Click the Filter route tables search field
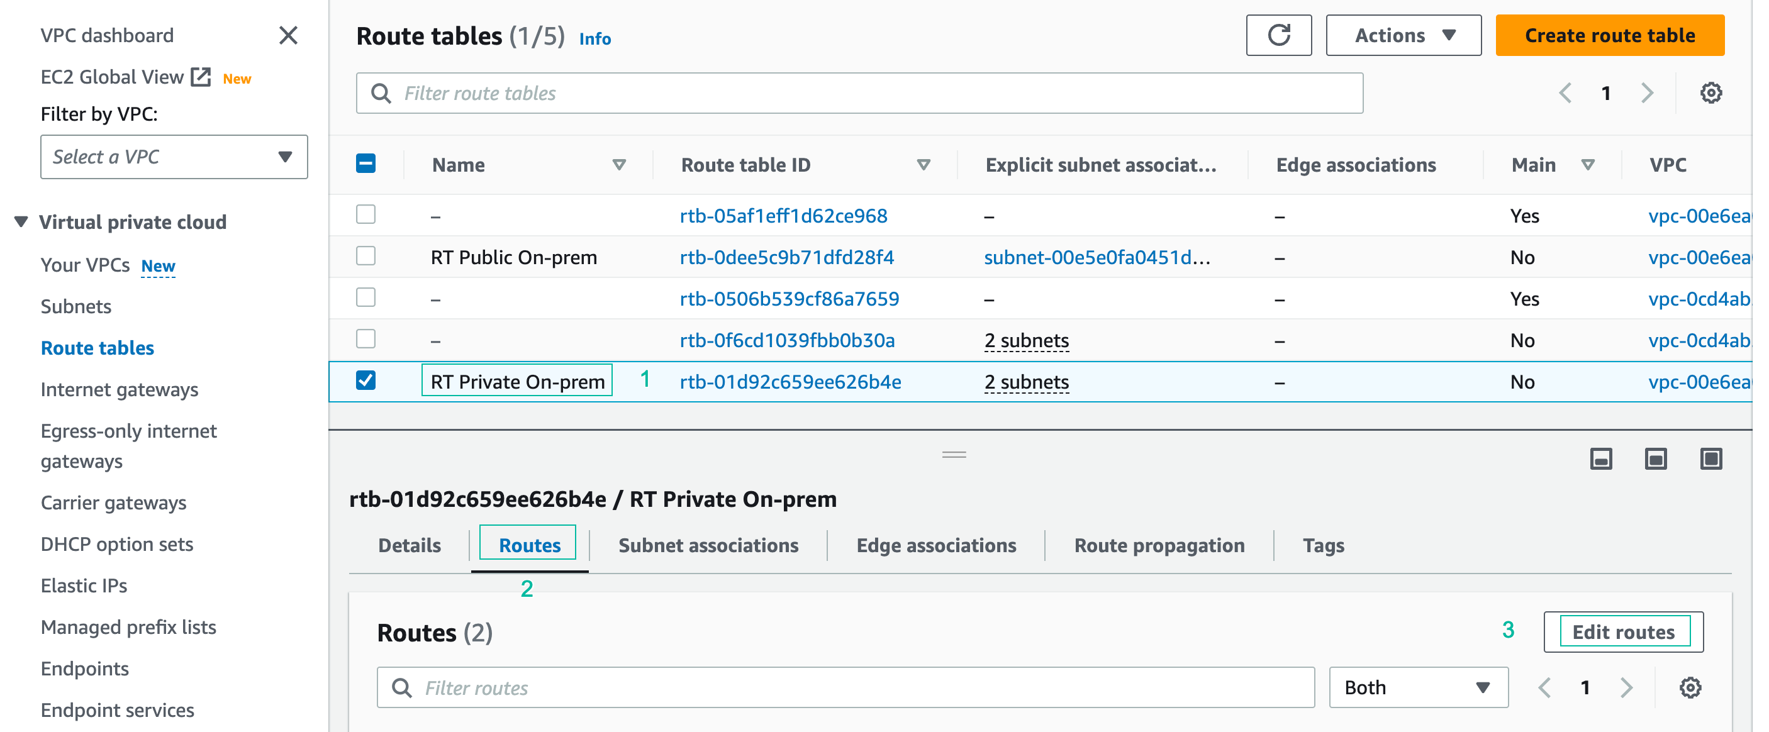 click(x=859, y=92)
